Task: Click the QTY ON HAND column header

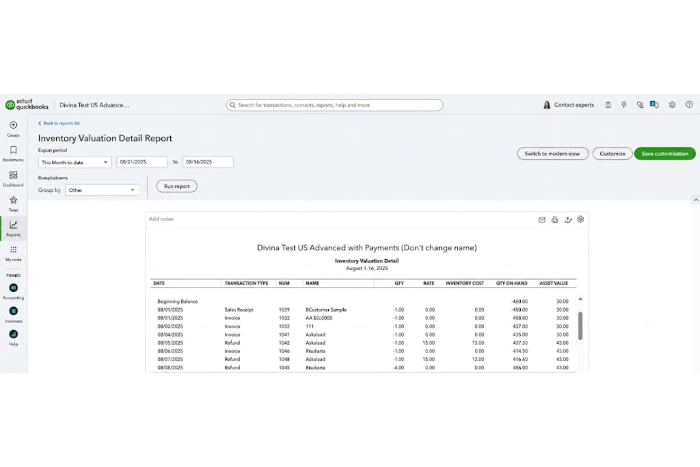Action: (512, 283)
